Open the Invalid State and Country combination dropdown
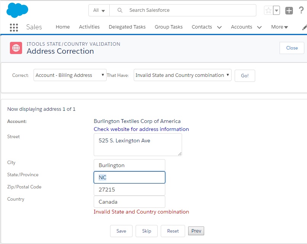Screen dimensions: 307x244 [182, 75]
